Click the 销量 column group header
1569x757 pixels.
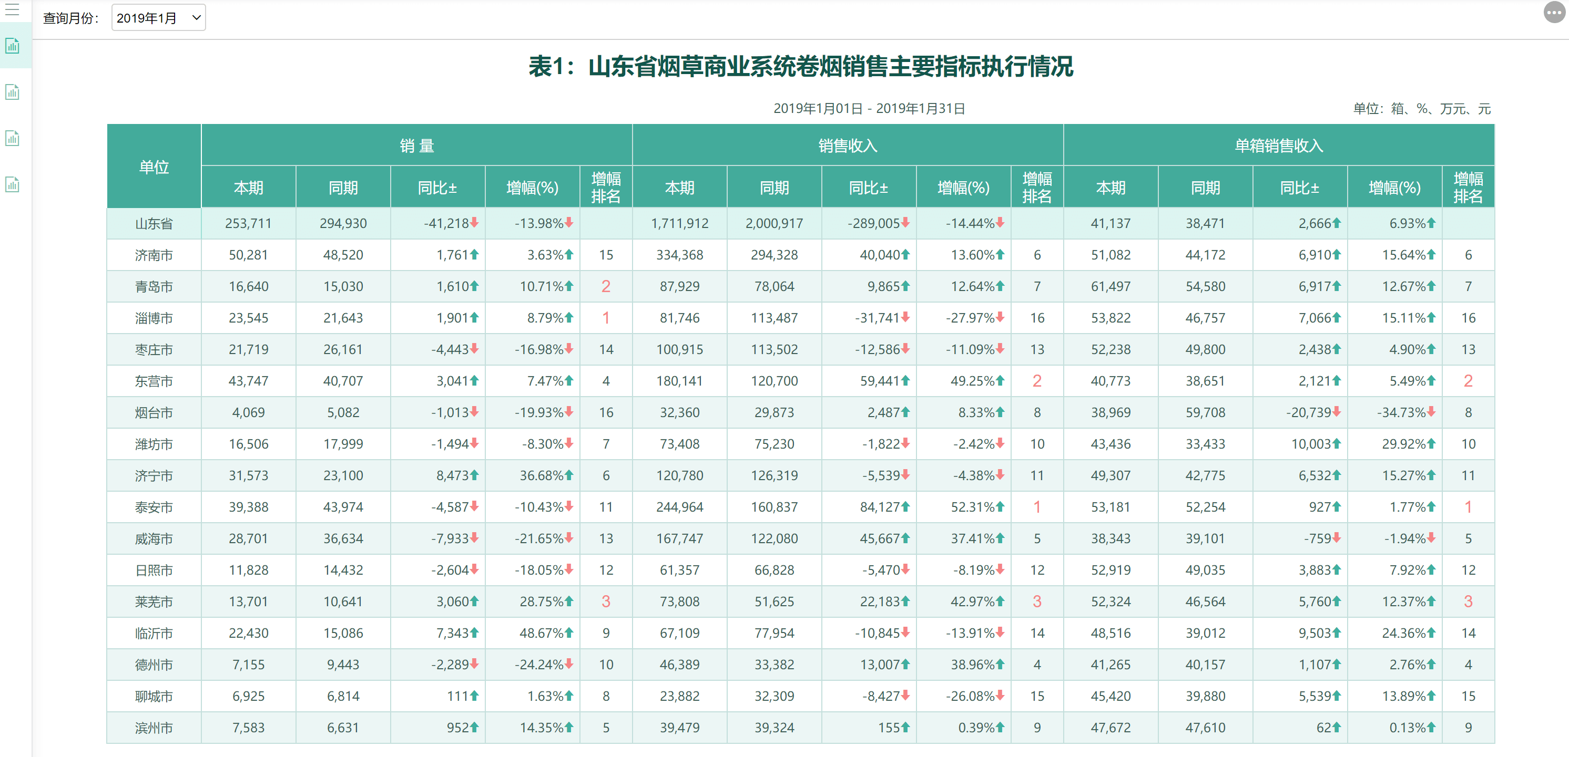tap(416, 145)
